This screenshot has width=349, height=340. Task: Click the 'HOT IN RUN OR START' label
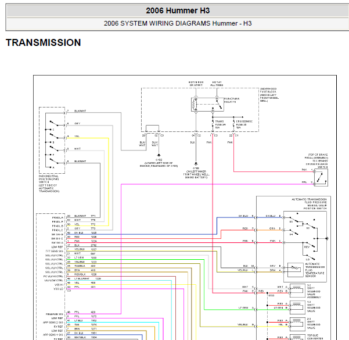pyautogui.click(x=196, y=84)
